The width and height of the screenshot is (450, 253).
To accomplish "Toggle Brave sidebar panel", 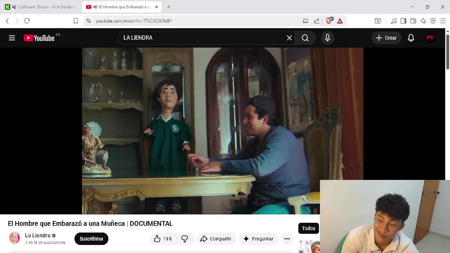I will [403, 21].
